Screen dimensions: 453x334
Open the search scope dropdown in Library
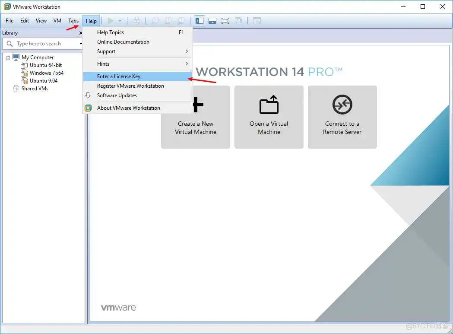(80, 43)
